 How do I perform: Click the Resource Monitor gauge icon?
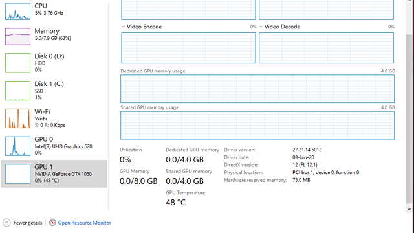52,223
